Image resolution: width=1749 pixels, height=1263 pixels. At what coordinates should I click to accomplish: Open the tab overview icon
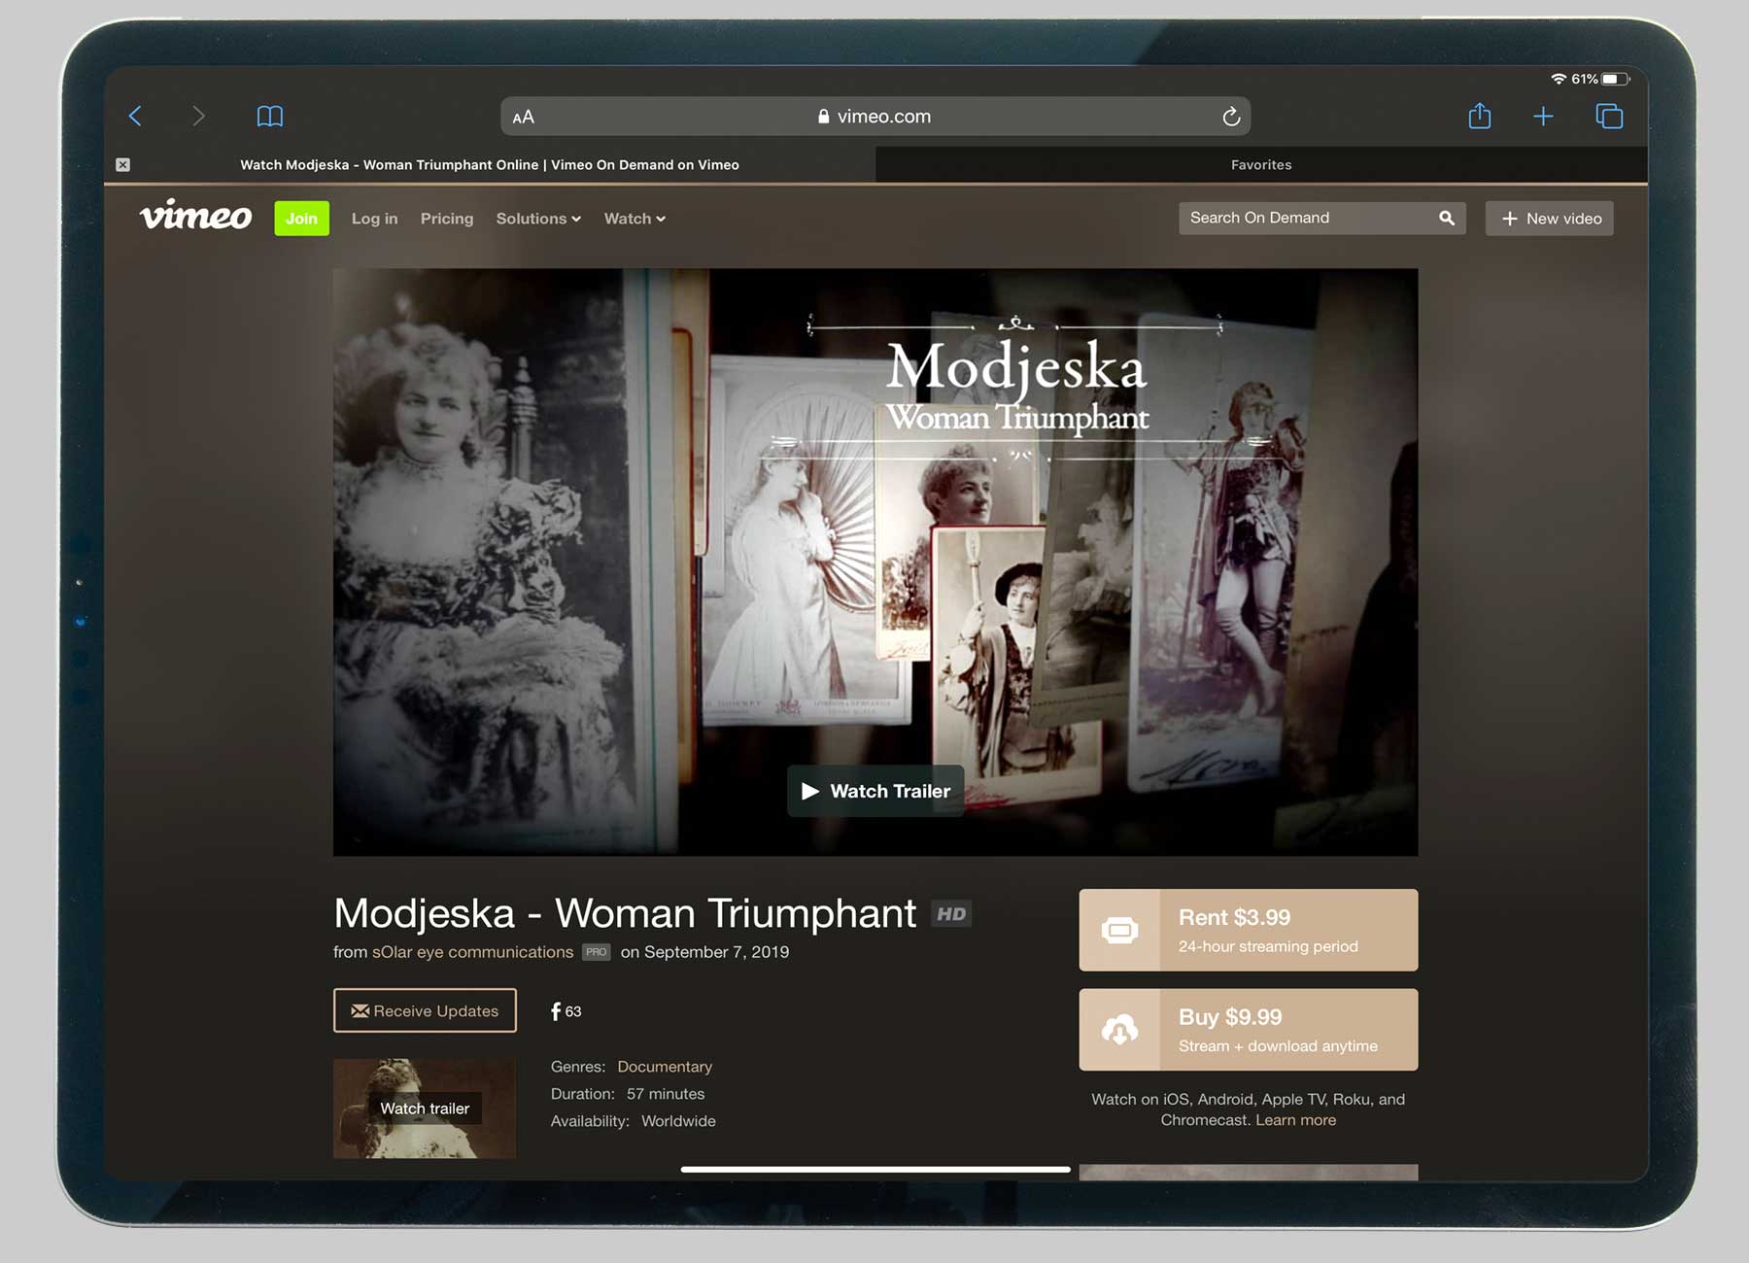[x=1609, y=117]
